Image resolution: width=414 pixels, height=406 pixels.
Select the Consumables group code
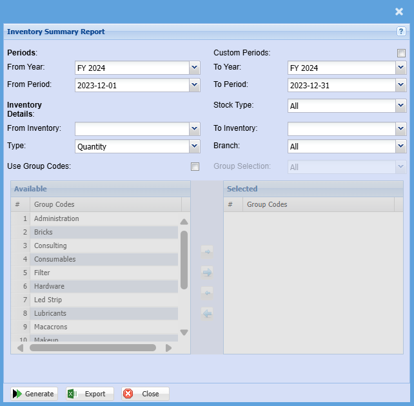tap(95, 259)
